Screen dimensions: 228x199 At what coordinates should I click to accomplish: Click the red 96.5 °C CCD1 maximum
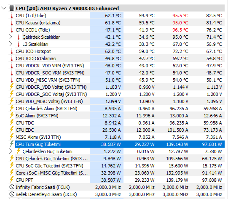click(x=180, y=30)
